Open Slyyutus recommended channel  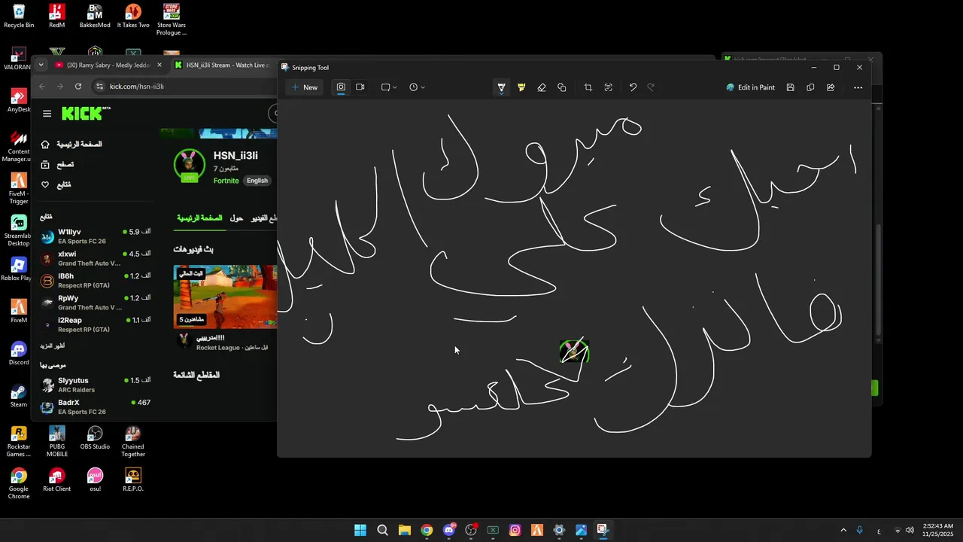[96, 385]
